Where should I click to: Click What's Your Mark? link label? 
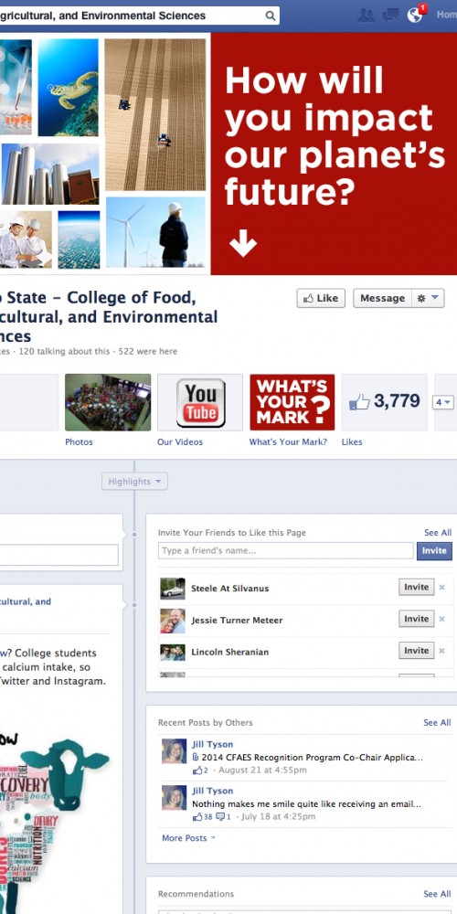[288, 441]
